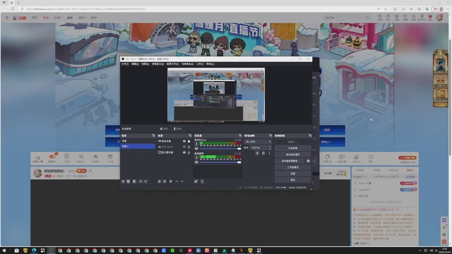Viewport: 452px width, 254px height.
Task: Open transition properties three-dot menu
Action: 270,153
